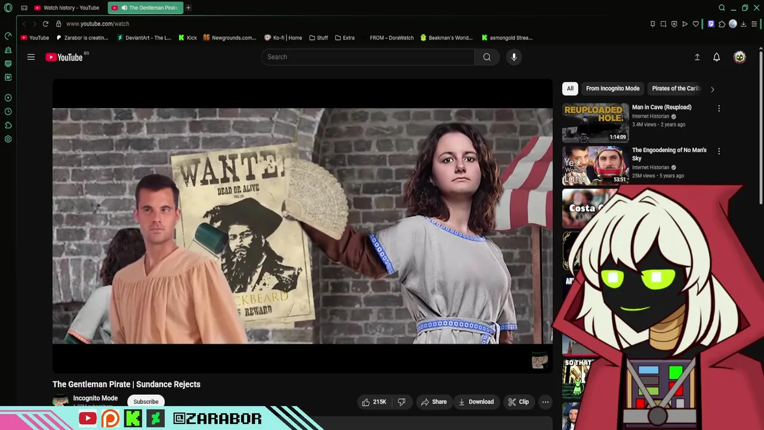This screenshot has width=764, height=430.
Task: Search with your voice microphone button
Action: point(514,57)
